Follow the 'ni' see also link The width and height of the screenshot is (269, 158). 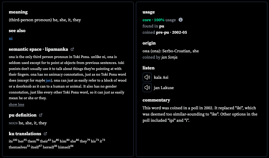tap(11, 38)
